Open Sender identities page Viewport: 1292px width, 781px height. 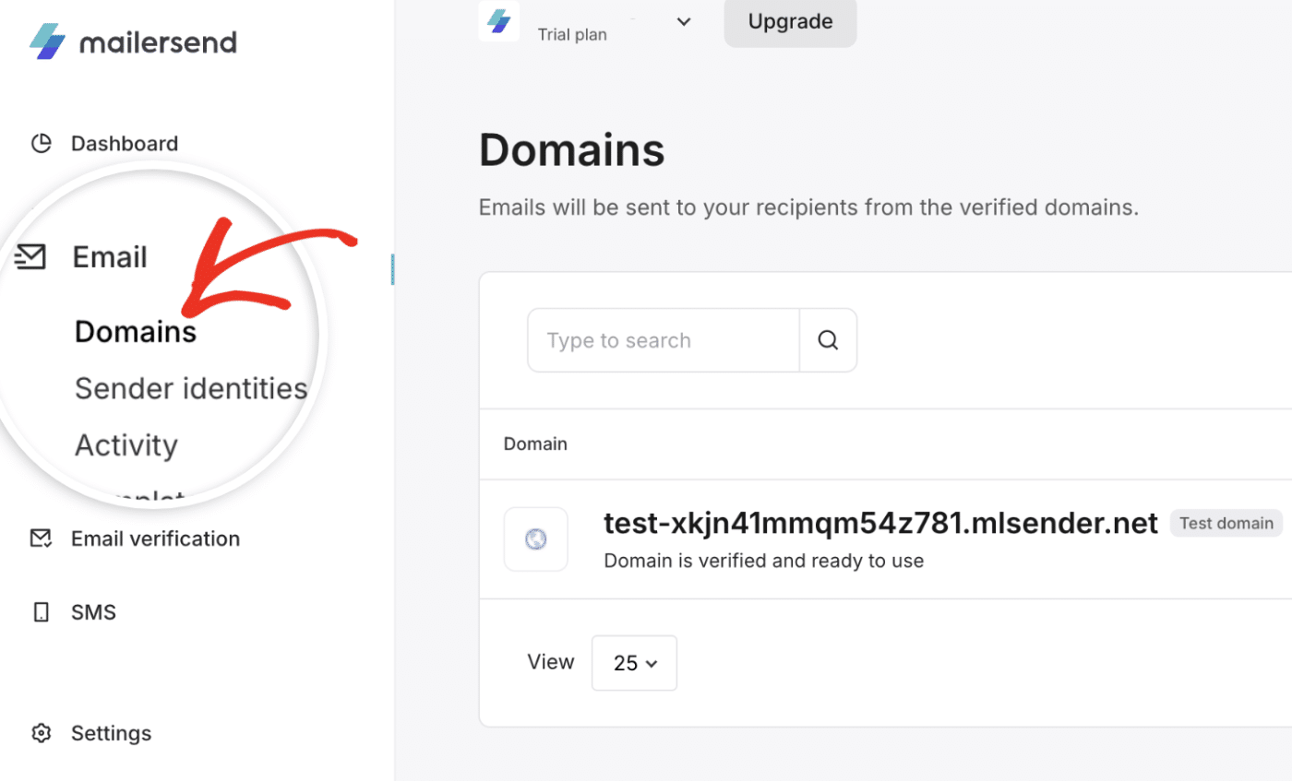coord(191,388)
